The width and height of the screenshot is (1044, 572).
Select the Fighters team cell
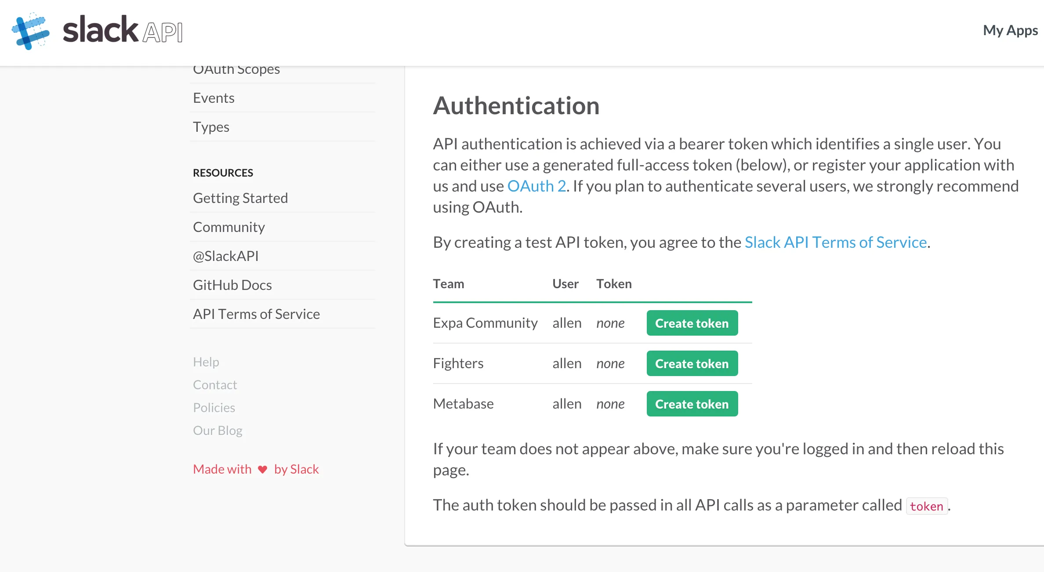coord(458,363)
